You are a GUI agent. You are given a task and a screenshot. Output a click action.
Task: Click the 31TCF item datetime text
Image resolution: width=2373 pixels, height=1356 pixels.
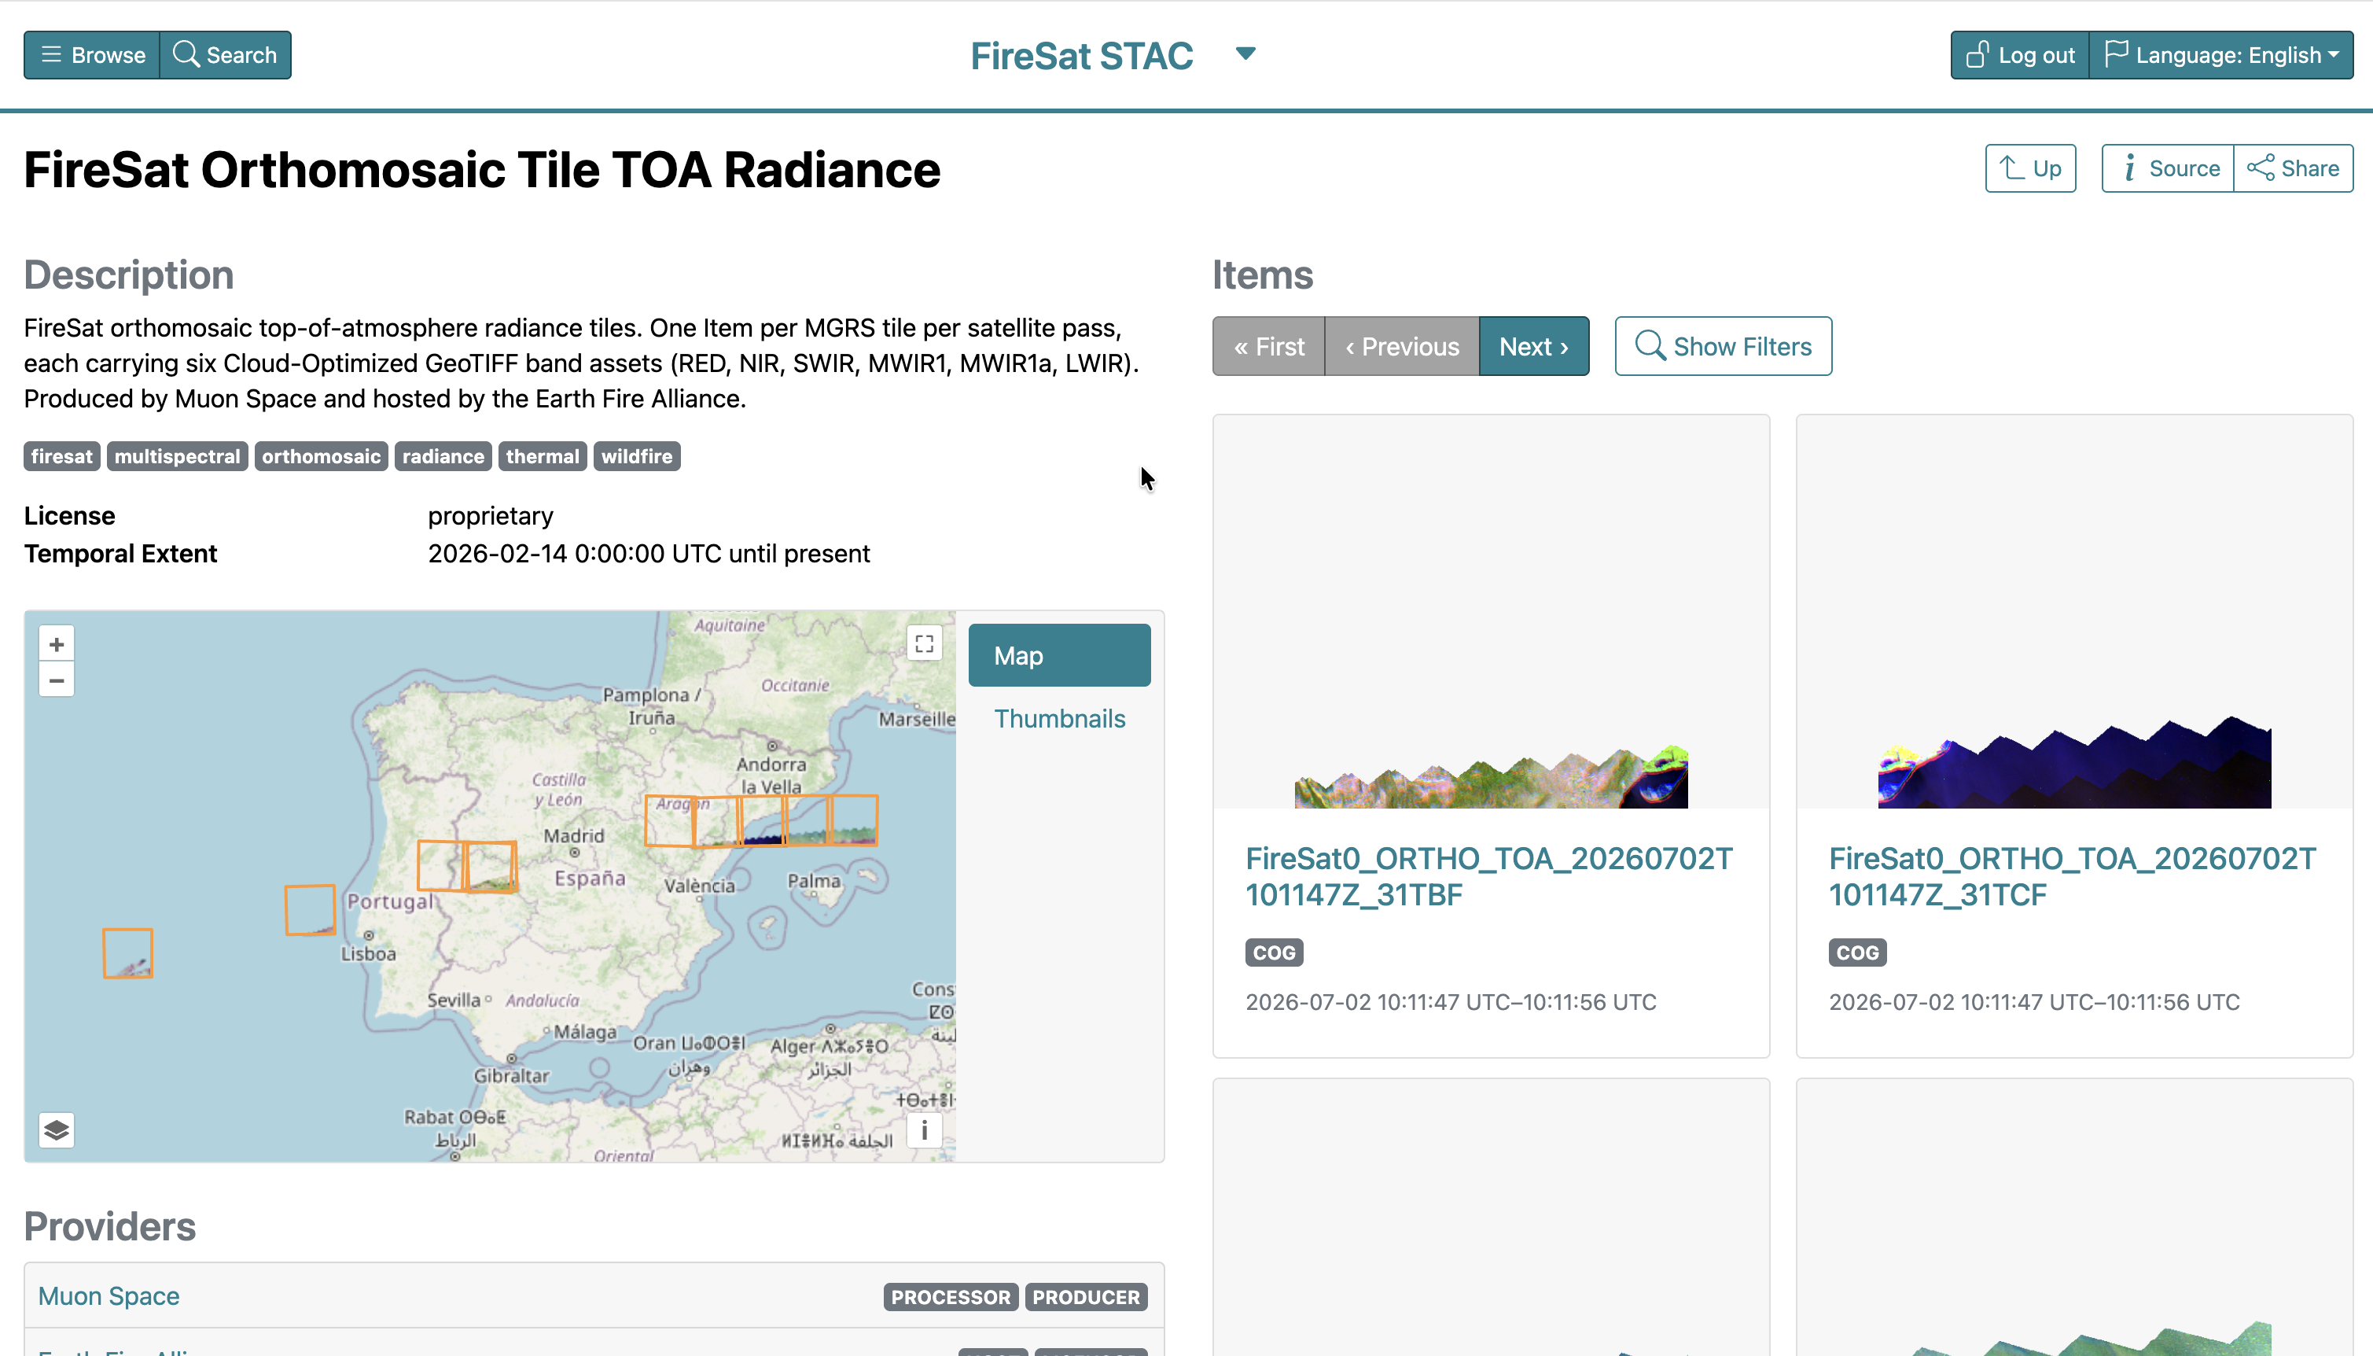[2034, 1002]
